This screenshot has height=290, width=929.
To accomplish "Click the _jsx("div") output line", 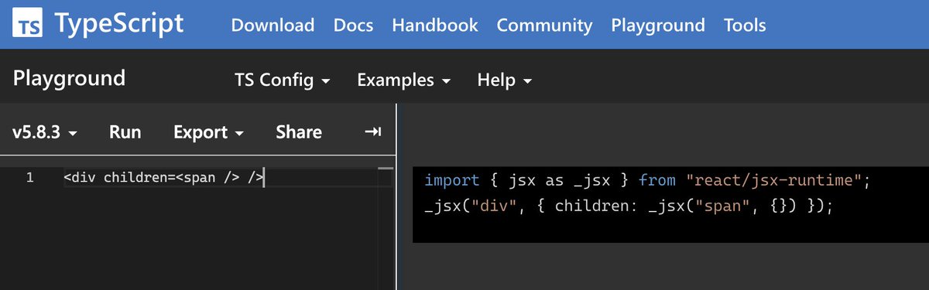I will click(629, 207).
